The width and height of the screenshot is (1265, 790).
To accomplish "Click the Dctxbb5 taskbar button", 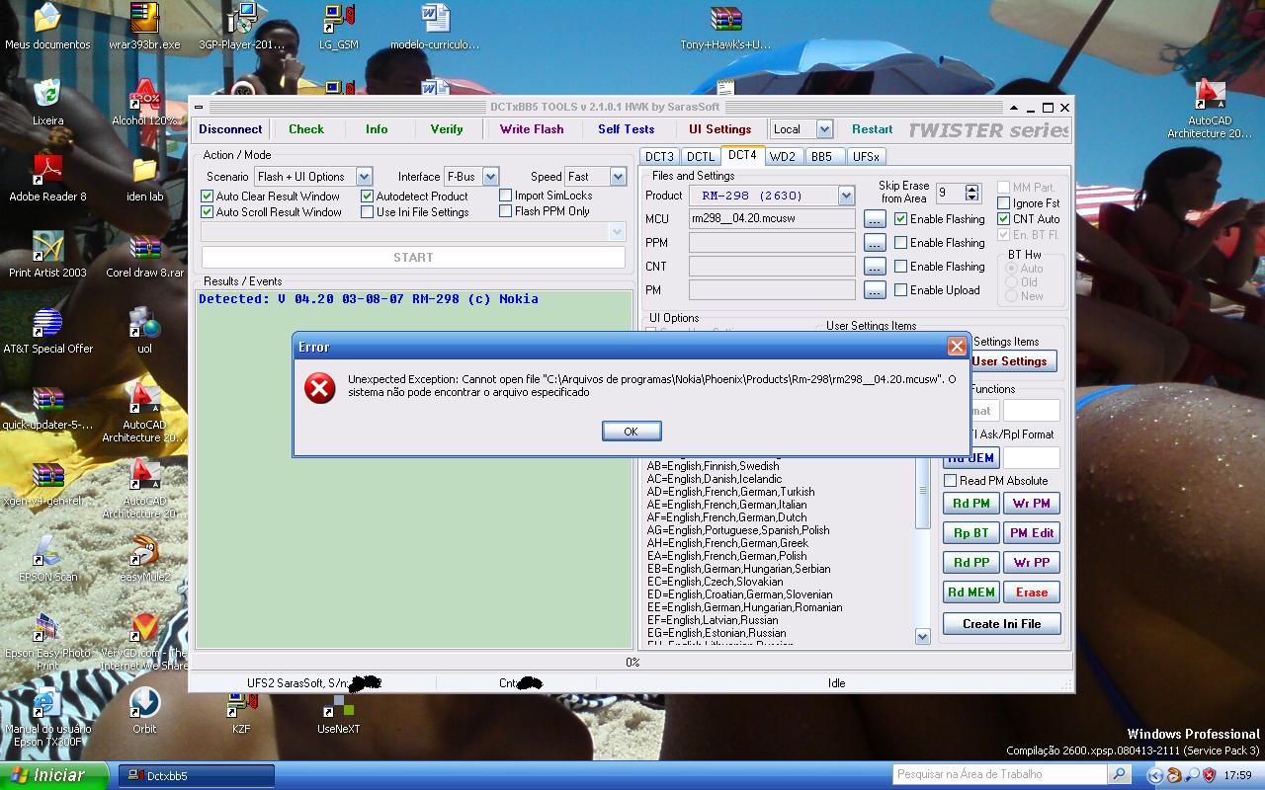I will [x=197, y=775].
